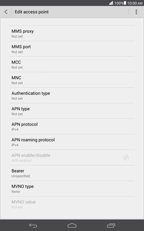
Task: Edit the APN type entry
Action: pos(72,111)
